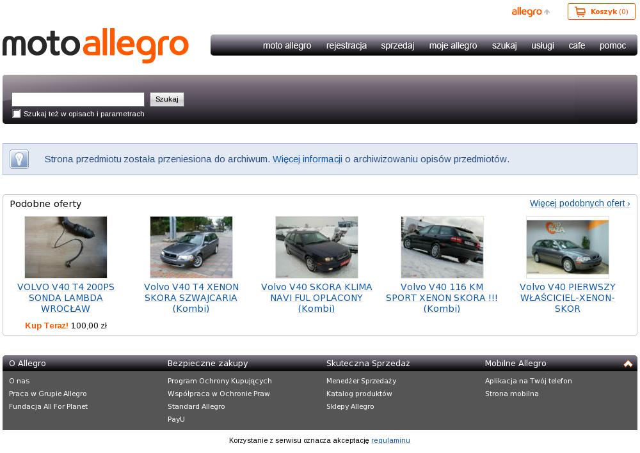Viewport: 640px width, 453px height.
Task: Click the allegro link with up arrow
Action: [531, 12]
